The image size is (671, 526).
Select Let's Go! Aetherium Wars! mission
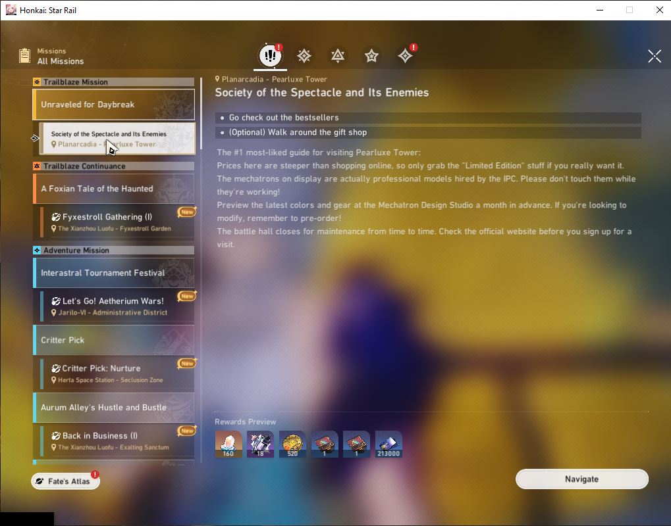click(117, 306)
